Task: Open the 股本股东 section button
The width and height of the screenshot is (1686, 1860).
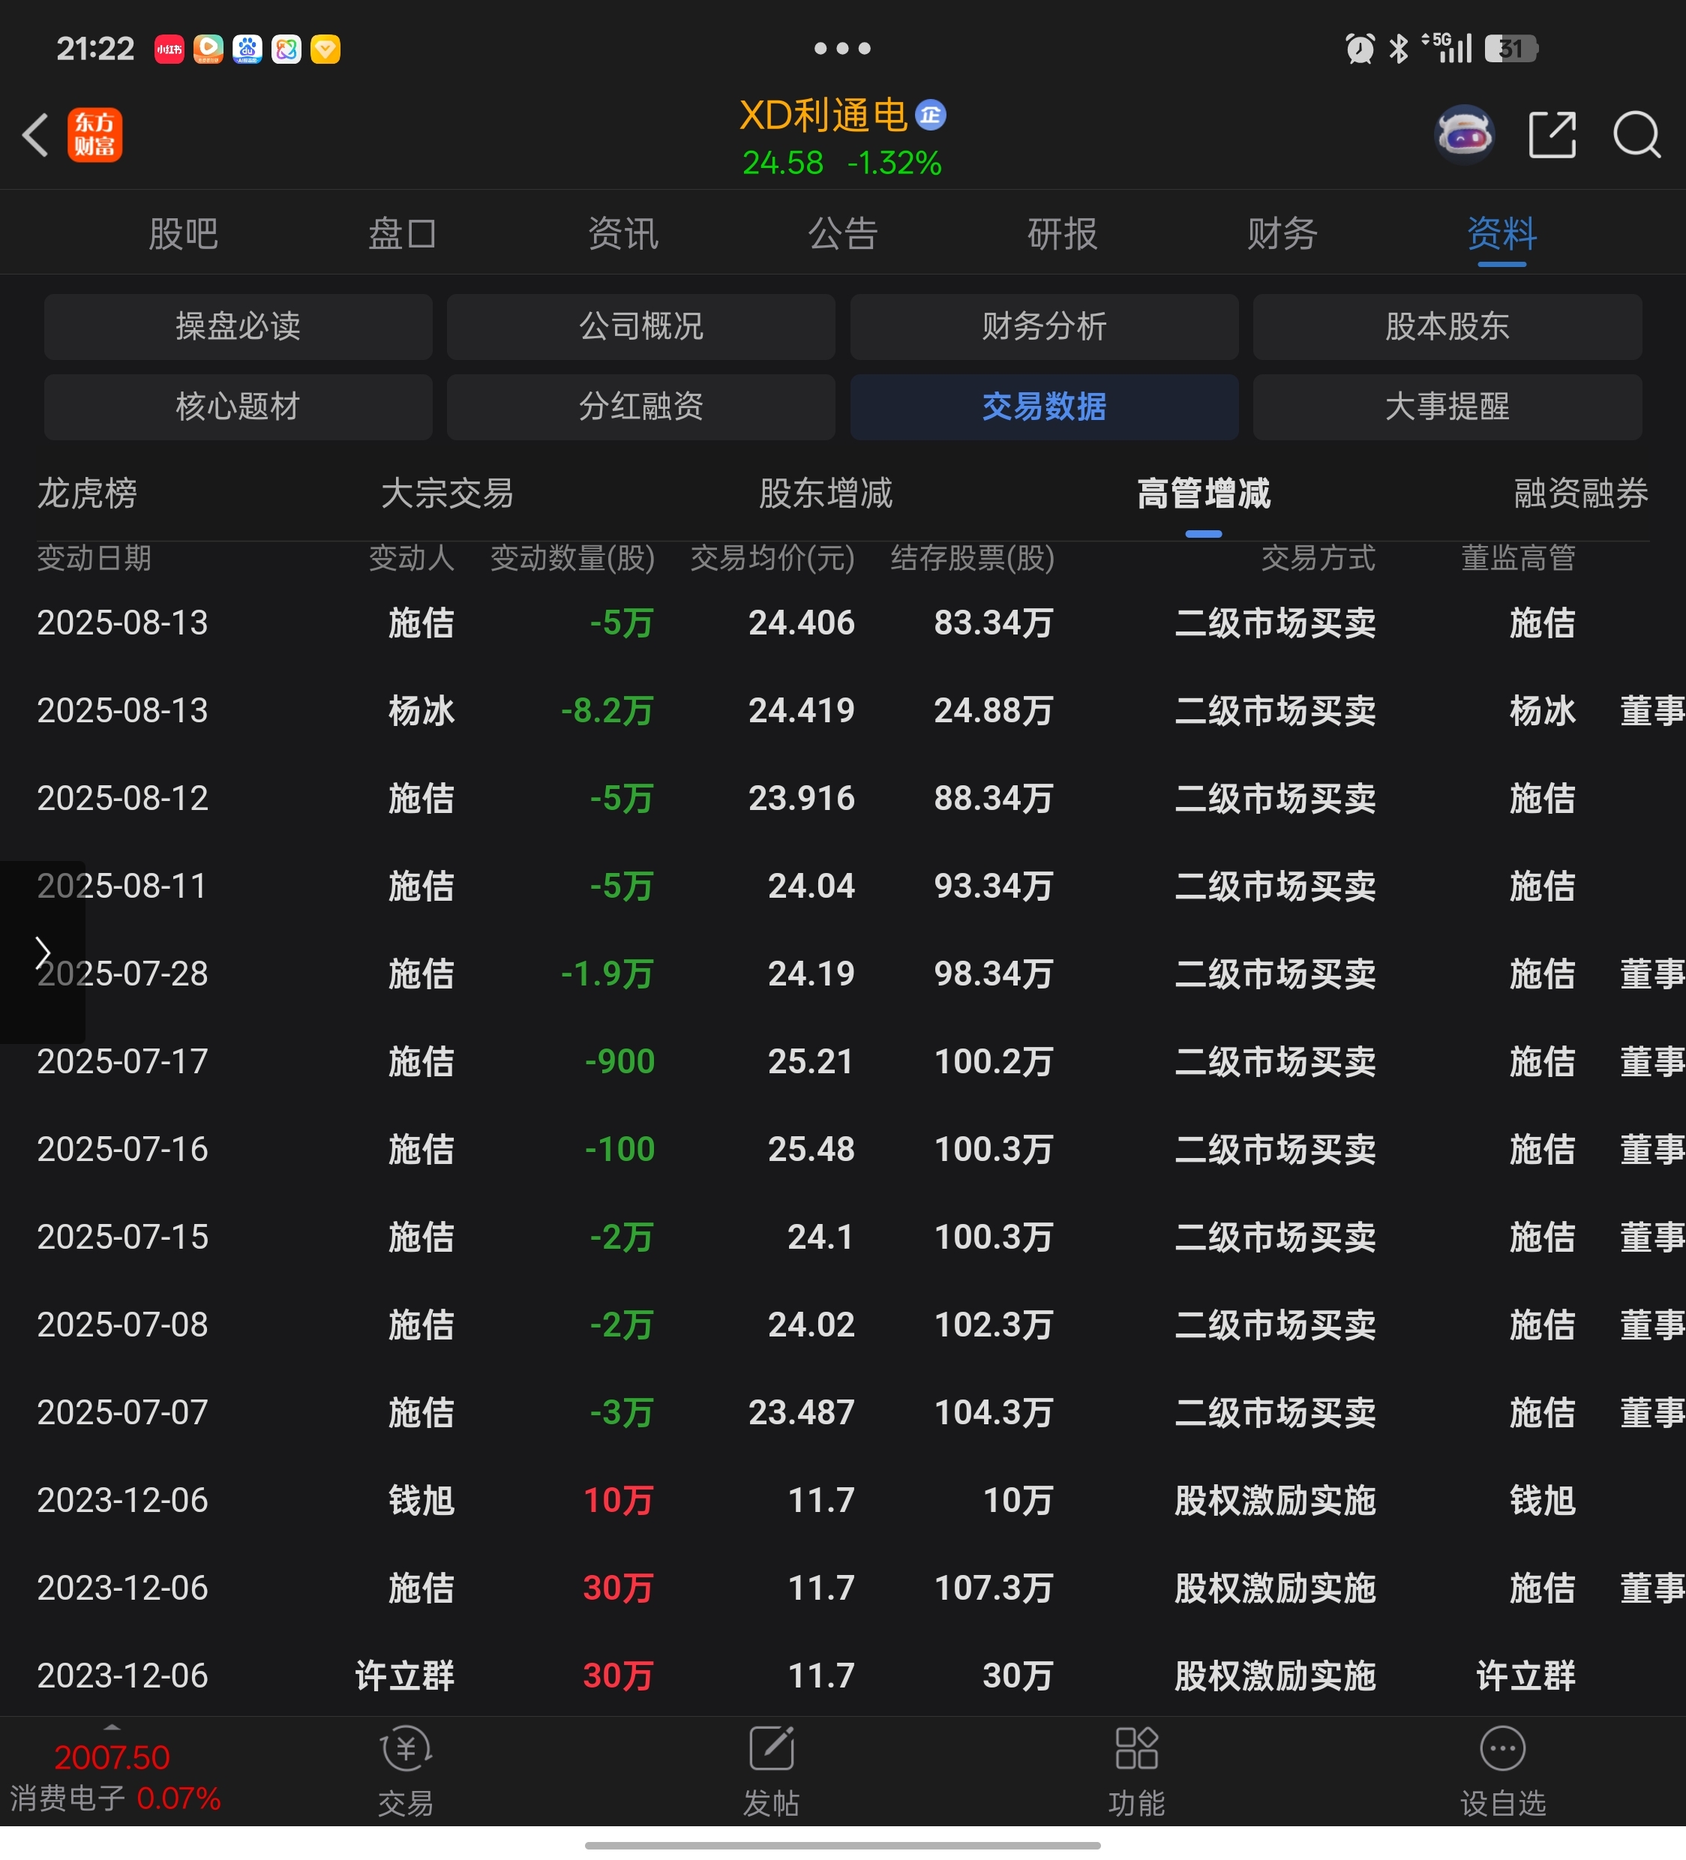Action: pyautogui.click(x=1446, y=326)
